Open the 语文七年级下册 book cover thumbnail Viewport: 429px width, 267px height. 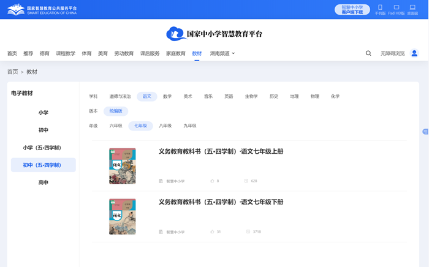tap(123, 216)
